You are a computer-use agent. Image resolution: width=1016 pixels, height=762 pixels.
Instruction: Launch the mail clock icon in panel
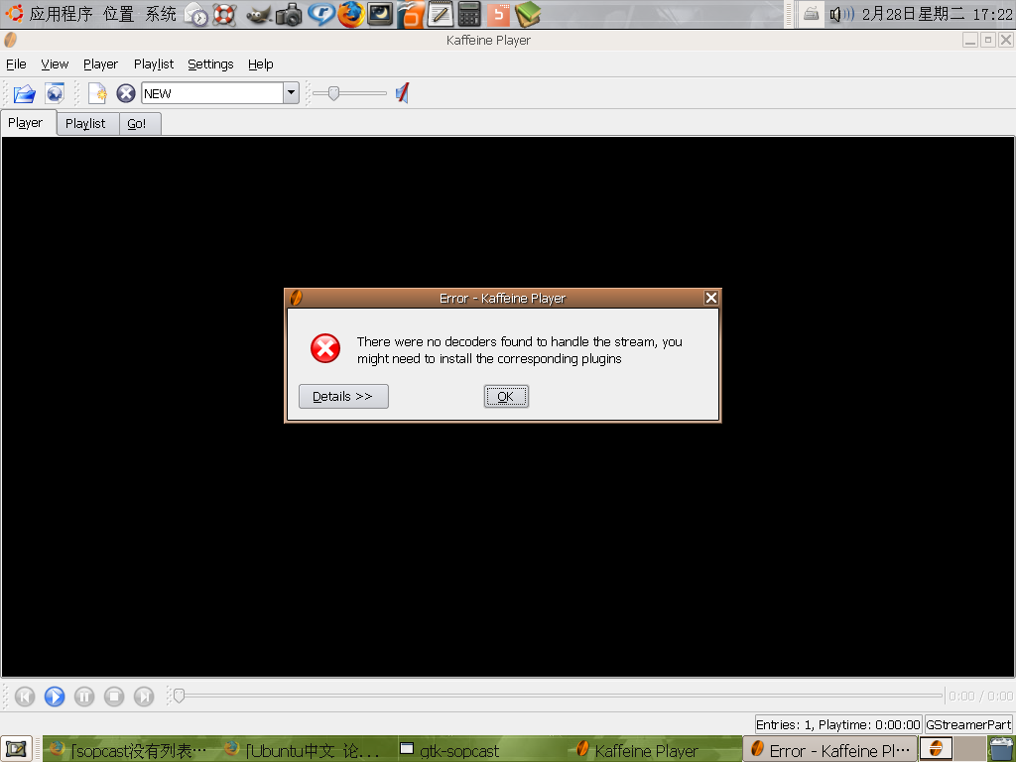tap(196, 14)
